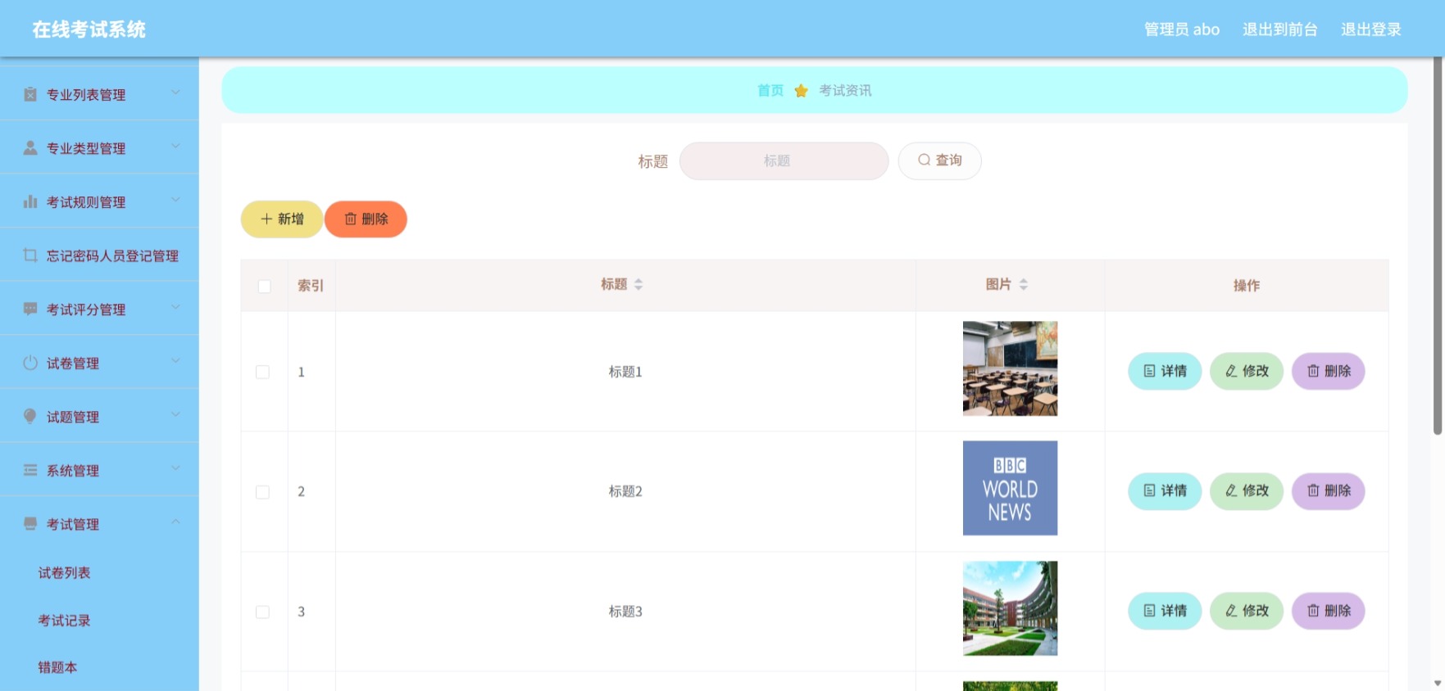
Task: Open BBC World News thumbnail for 标题2
Action: pyautogui.click(x=1010, y=488)
